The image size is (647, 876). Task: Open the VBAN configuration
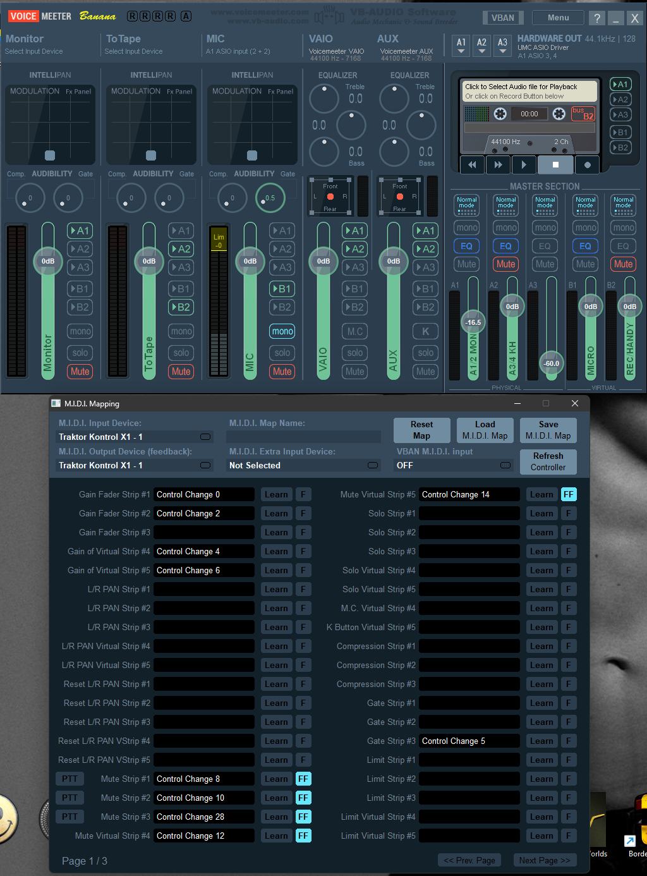(503, 18)
